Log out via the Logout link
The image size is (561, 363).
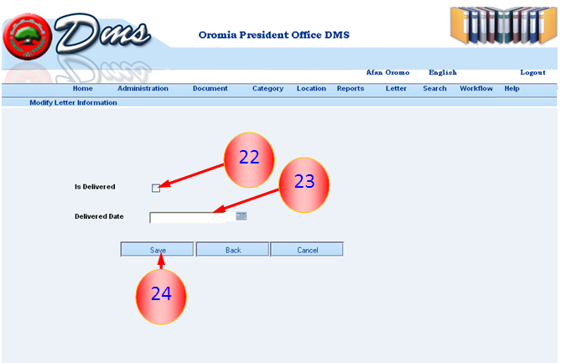click(x=532, y=73)
